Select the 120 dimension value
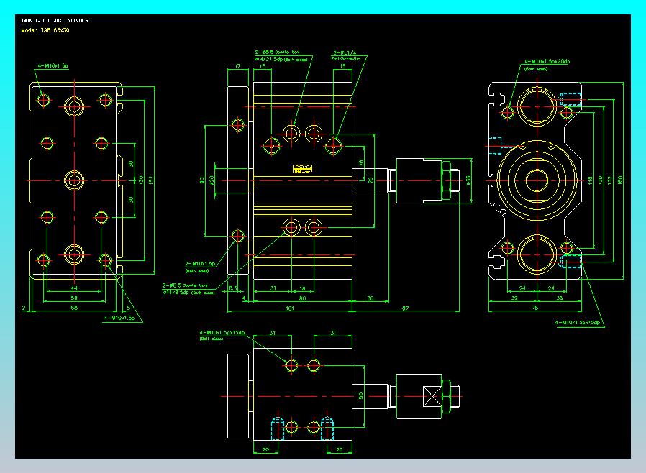Viewport: 646px width, 473px height. 600,180
